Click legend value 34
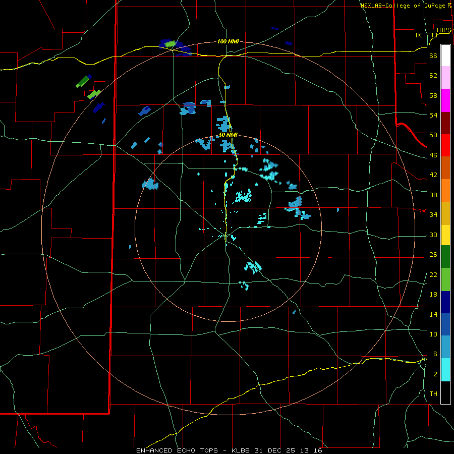The width and height of the screenshot is (454, 454). point(433,214)
